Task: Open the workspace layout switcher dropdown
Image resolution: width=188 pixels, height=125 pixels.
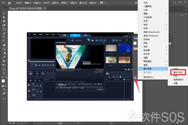Action: pos(103,3)
